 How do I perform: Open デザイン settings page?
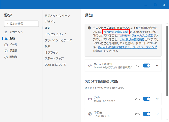coord(50,22)
